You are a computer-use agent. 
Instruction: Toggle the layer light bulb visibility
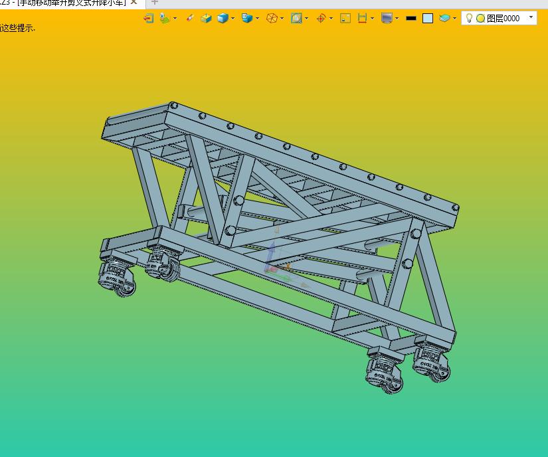coord(470,18)
